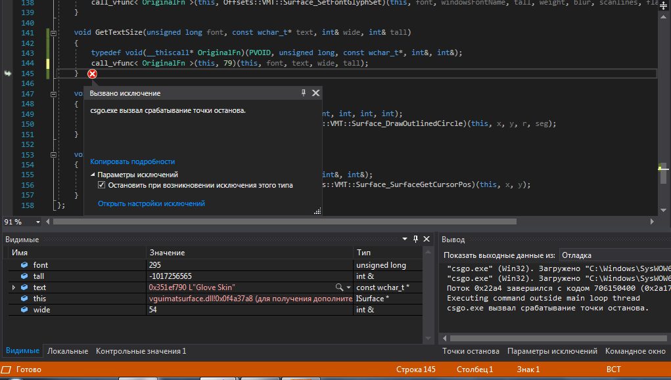Expand the 'text' variable tree node
Screen dimensions: 671x380
click(x=14, y=287)
